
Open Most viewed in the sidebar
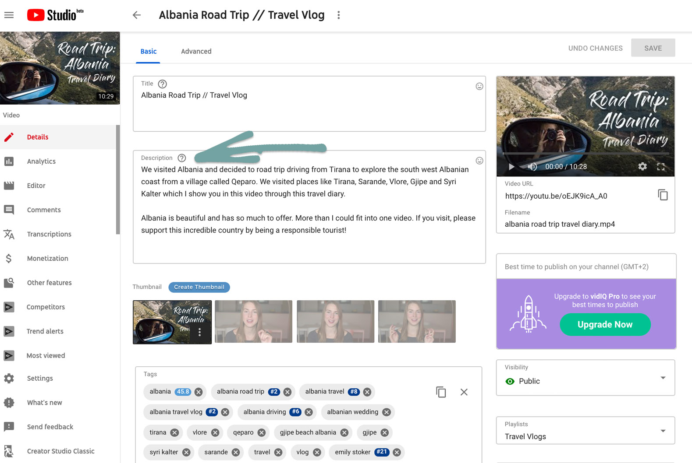[x=58, y=356]
